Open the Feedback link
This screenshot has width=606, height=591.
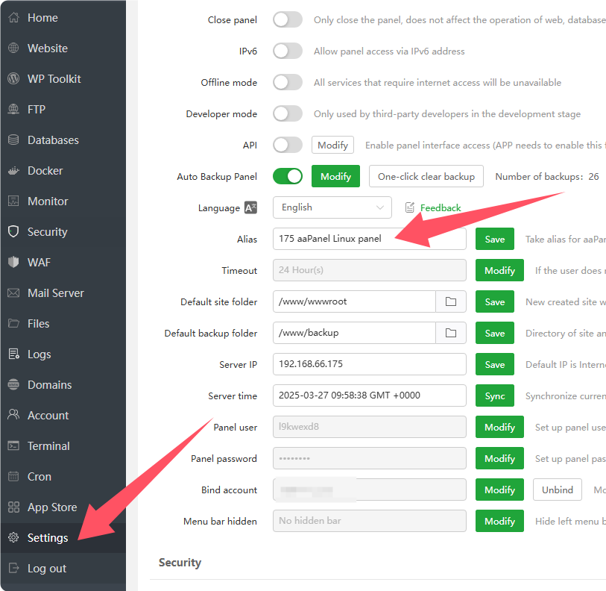pyautogui.click(x=441, y=208)
